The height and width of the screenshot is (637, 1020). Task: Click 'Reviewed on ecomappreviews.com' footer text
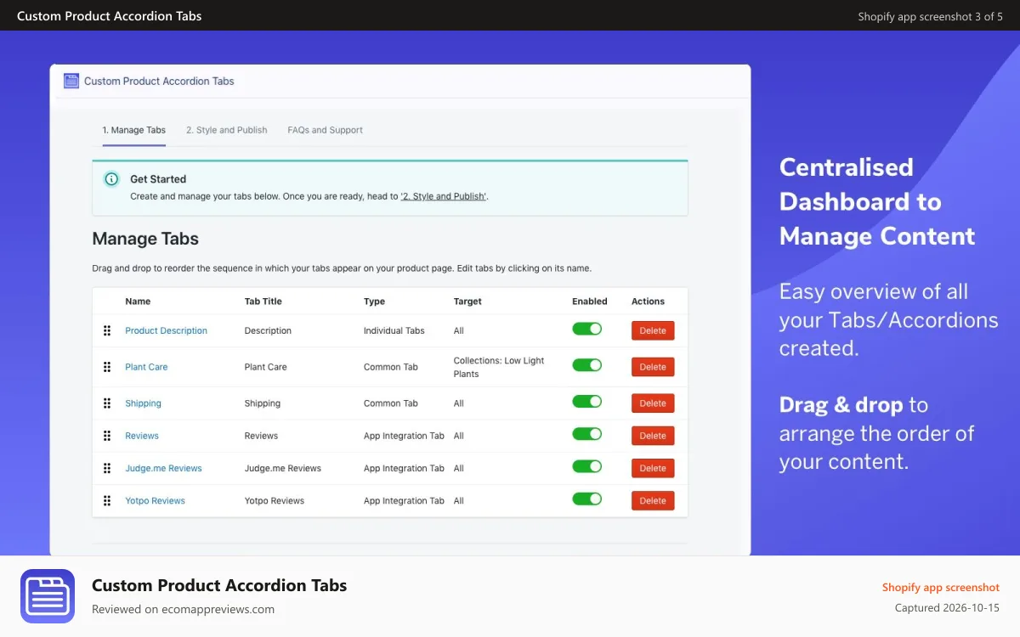click(183, 609)
